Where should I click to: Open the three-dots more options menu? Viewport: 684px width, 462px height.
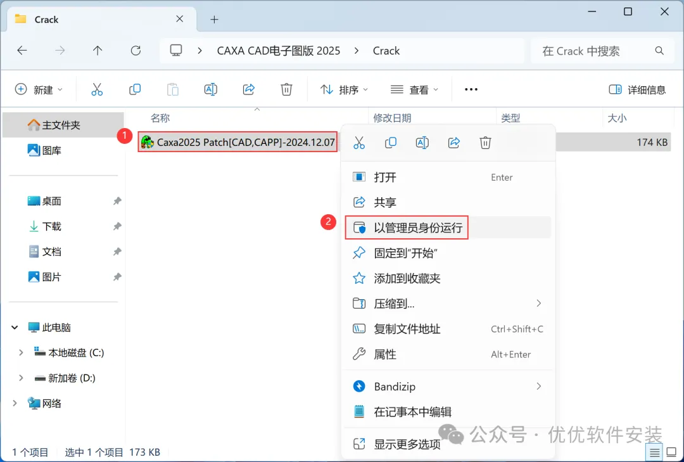tap(471, 89)
